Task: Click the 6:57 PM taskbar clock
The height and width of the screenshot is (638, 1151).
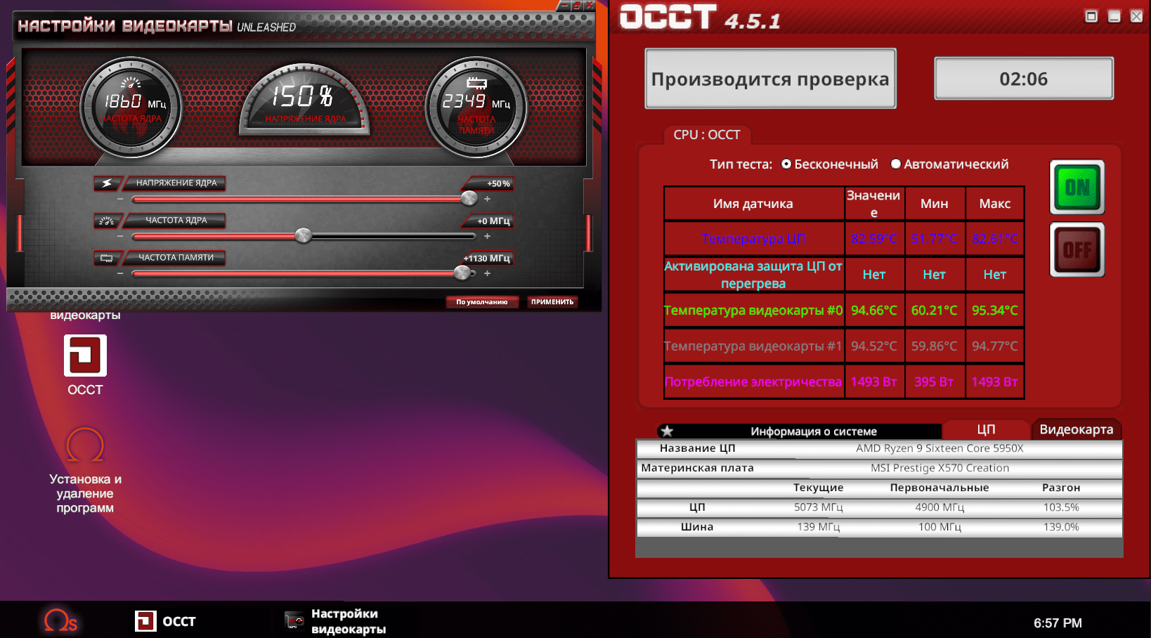Action: (x=1058, y=623)
